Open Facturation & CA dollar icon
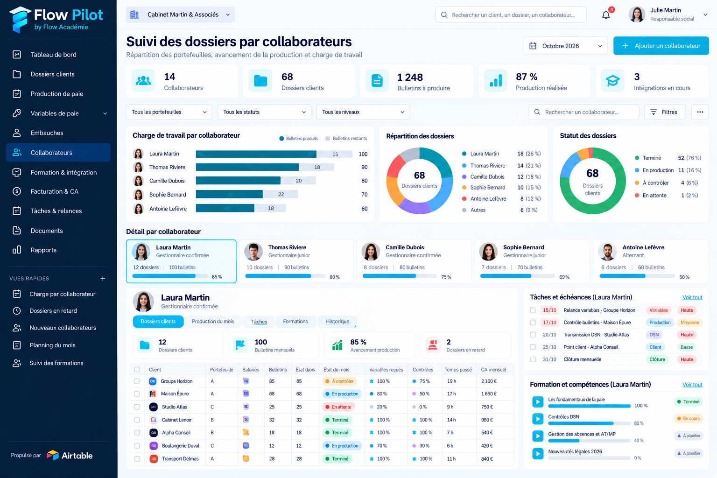Viewport: 717px width, 478px height. tap(17, 191)
